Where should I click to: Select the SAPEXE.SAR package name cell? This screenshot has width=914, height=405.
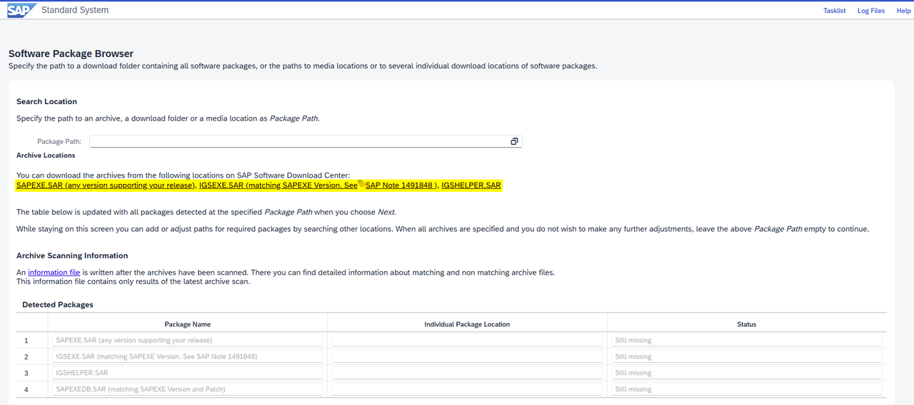pos(186,340)
